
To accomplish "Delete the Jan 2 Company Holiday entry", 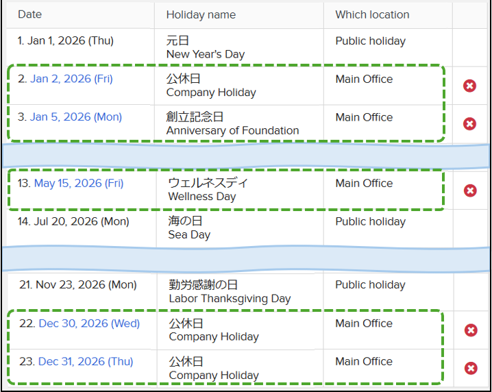I will pos(469,86).
